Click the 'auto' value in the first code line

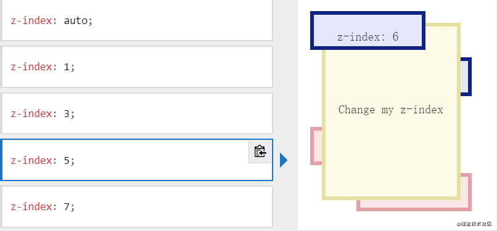click(78, 21)
